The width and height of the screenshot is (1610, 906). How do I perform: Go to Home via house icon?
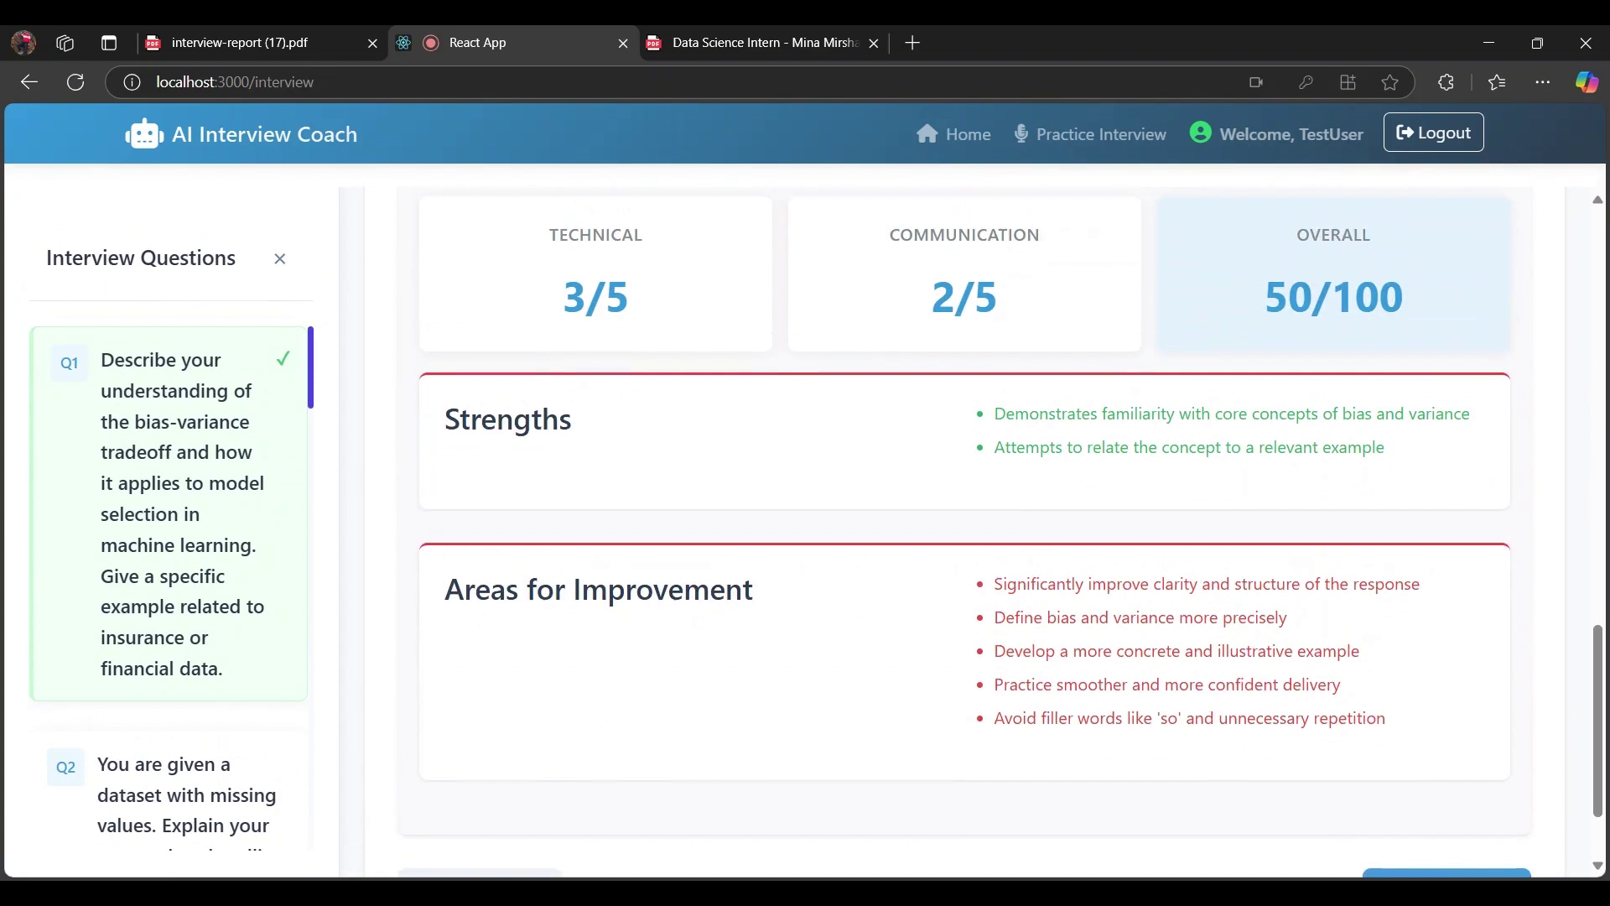(x=927, y=134)
